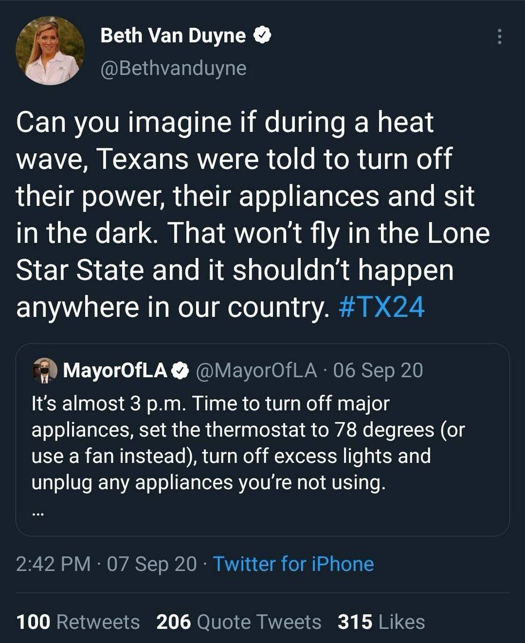The width and height of the screenshot is (525, 643).
Task: Click the 06 Sep 20 quoted tweet date
Action: point(378,370)
